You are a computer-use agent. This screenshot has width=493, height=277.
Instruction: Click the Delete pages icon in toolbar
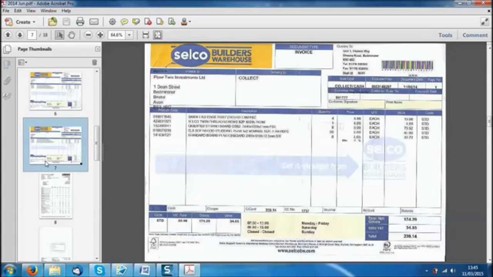click(x=148, y=22)
